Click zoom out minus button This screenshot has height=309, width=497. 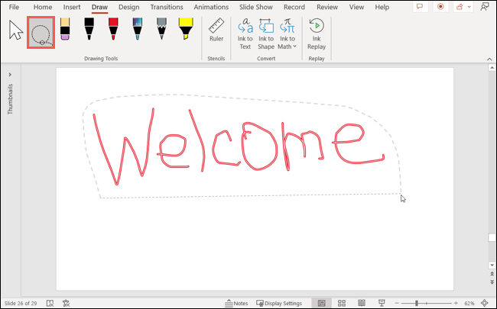tap(397, 303)
